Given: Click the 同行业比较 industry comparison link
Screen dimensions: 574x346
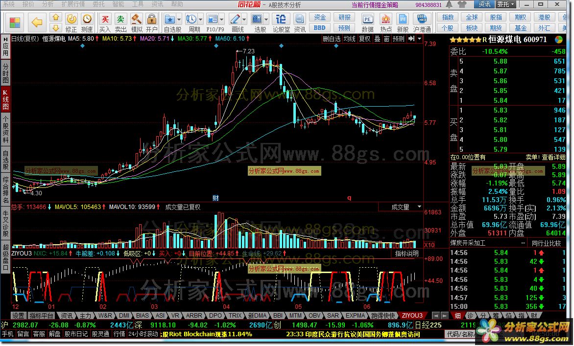Looking at the screenshot, I should [546, 243].
